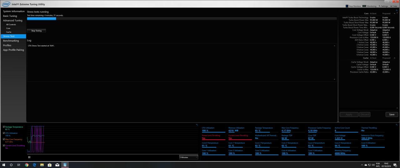Open the network tray icon
The width and height of the screenshot is (400, 168).
coord(369,165)
